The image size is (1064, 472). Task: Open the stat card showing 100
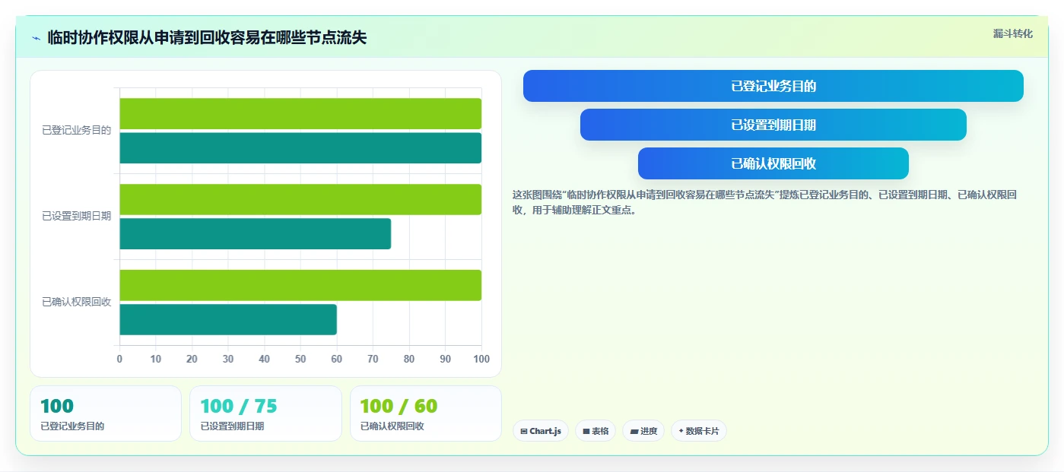tap(106, 413)
